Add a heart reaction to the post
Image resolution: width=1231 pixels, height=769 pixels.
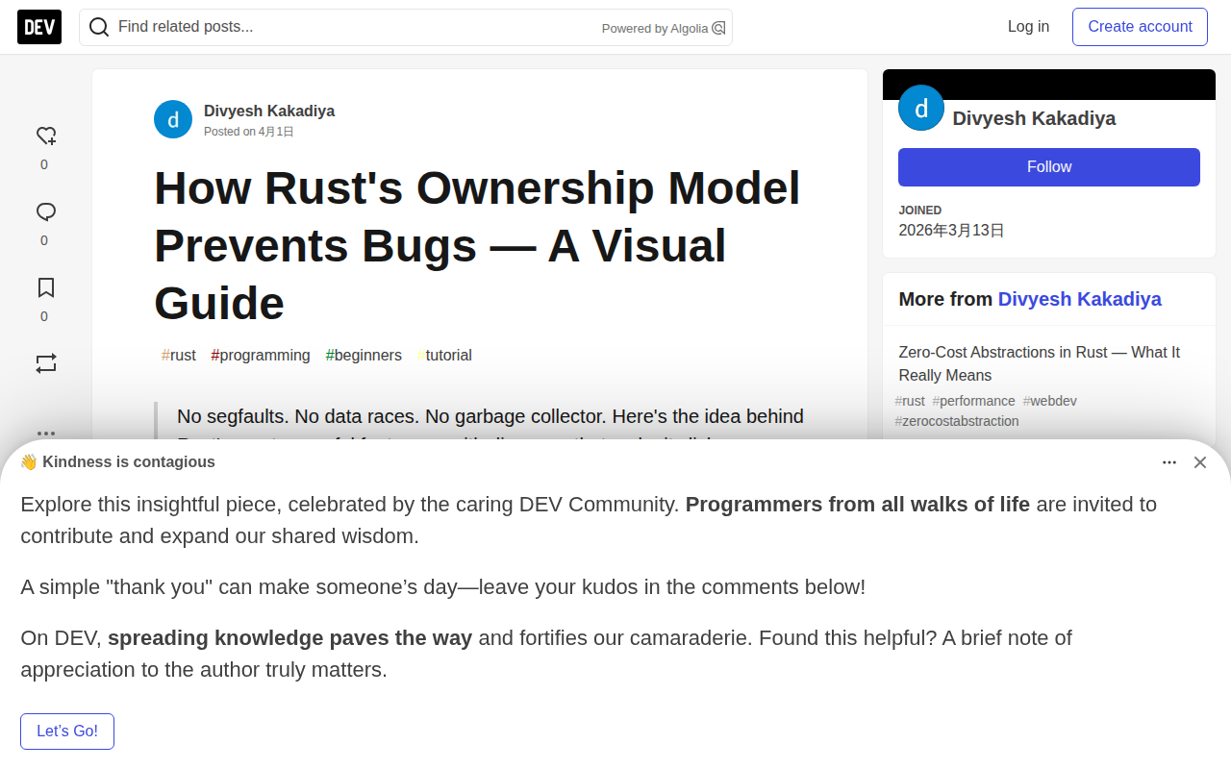click(45, 136)
